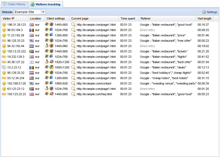Open the Website dropdown arrow
This screenshot has height=158, width=220.
tap(43, 12)
